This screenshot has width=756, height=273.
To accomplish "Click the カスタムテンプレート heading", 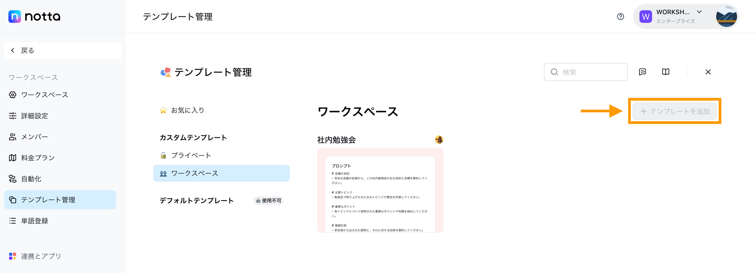I will tap(193, 138).
